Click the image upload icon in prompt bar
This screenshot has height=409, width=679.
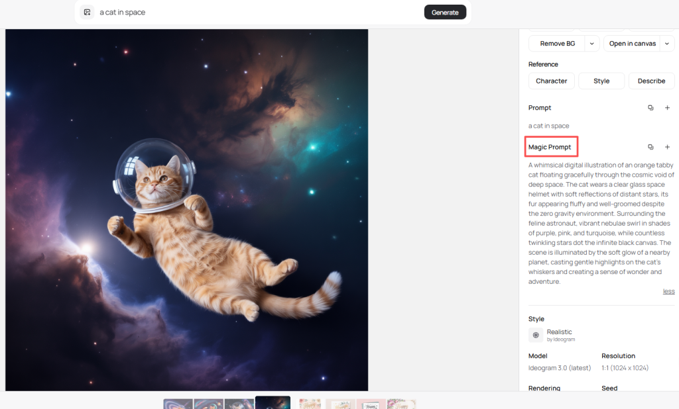pos(87,12)
